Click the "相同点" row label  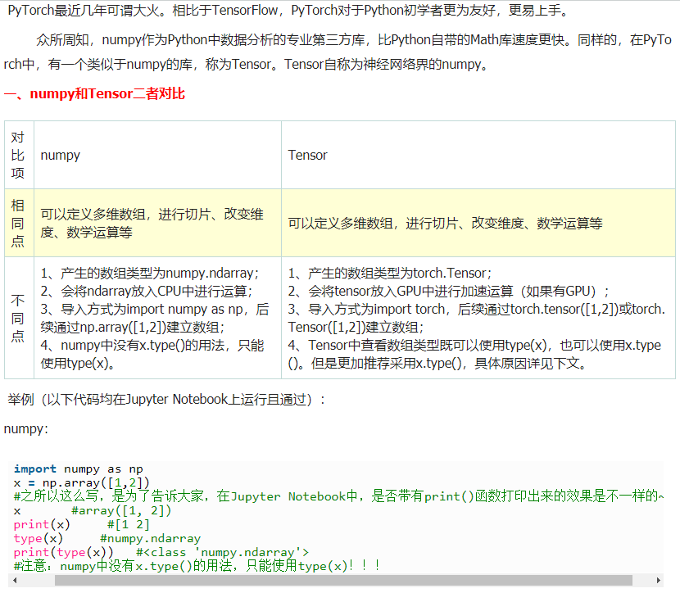click(19, 223)
